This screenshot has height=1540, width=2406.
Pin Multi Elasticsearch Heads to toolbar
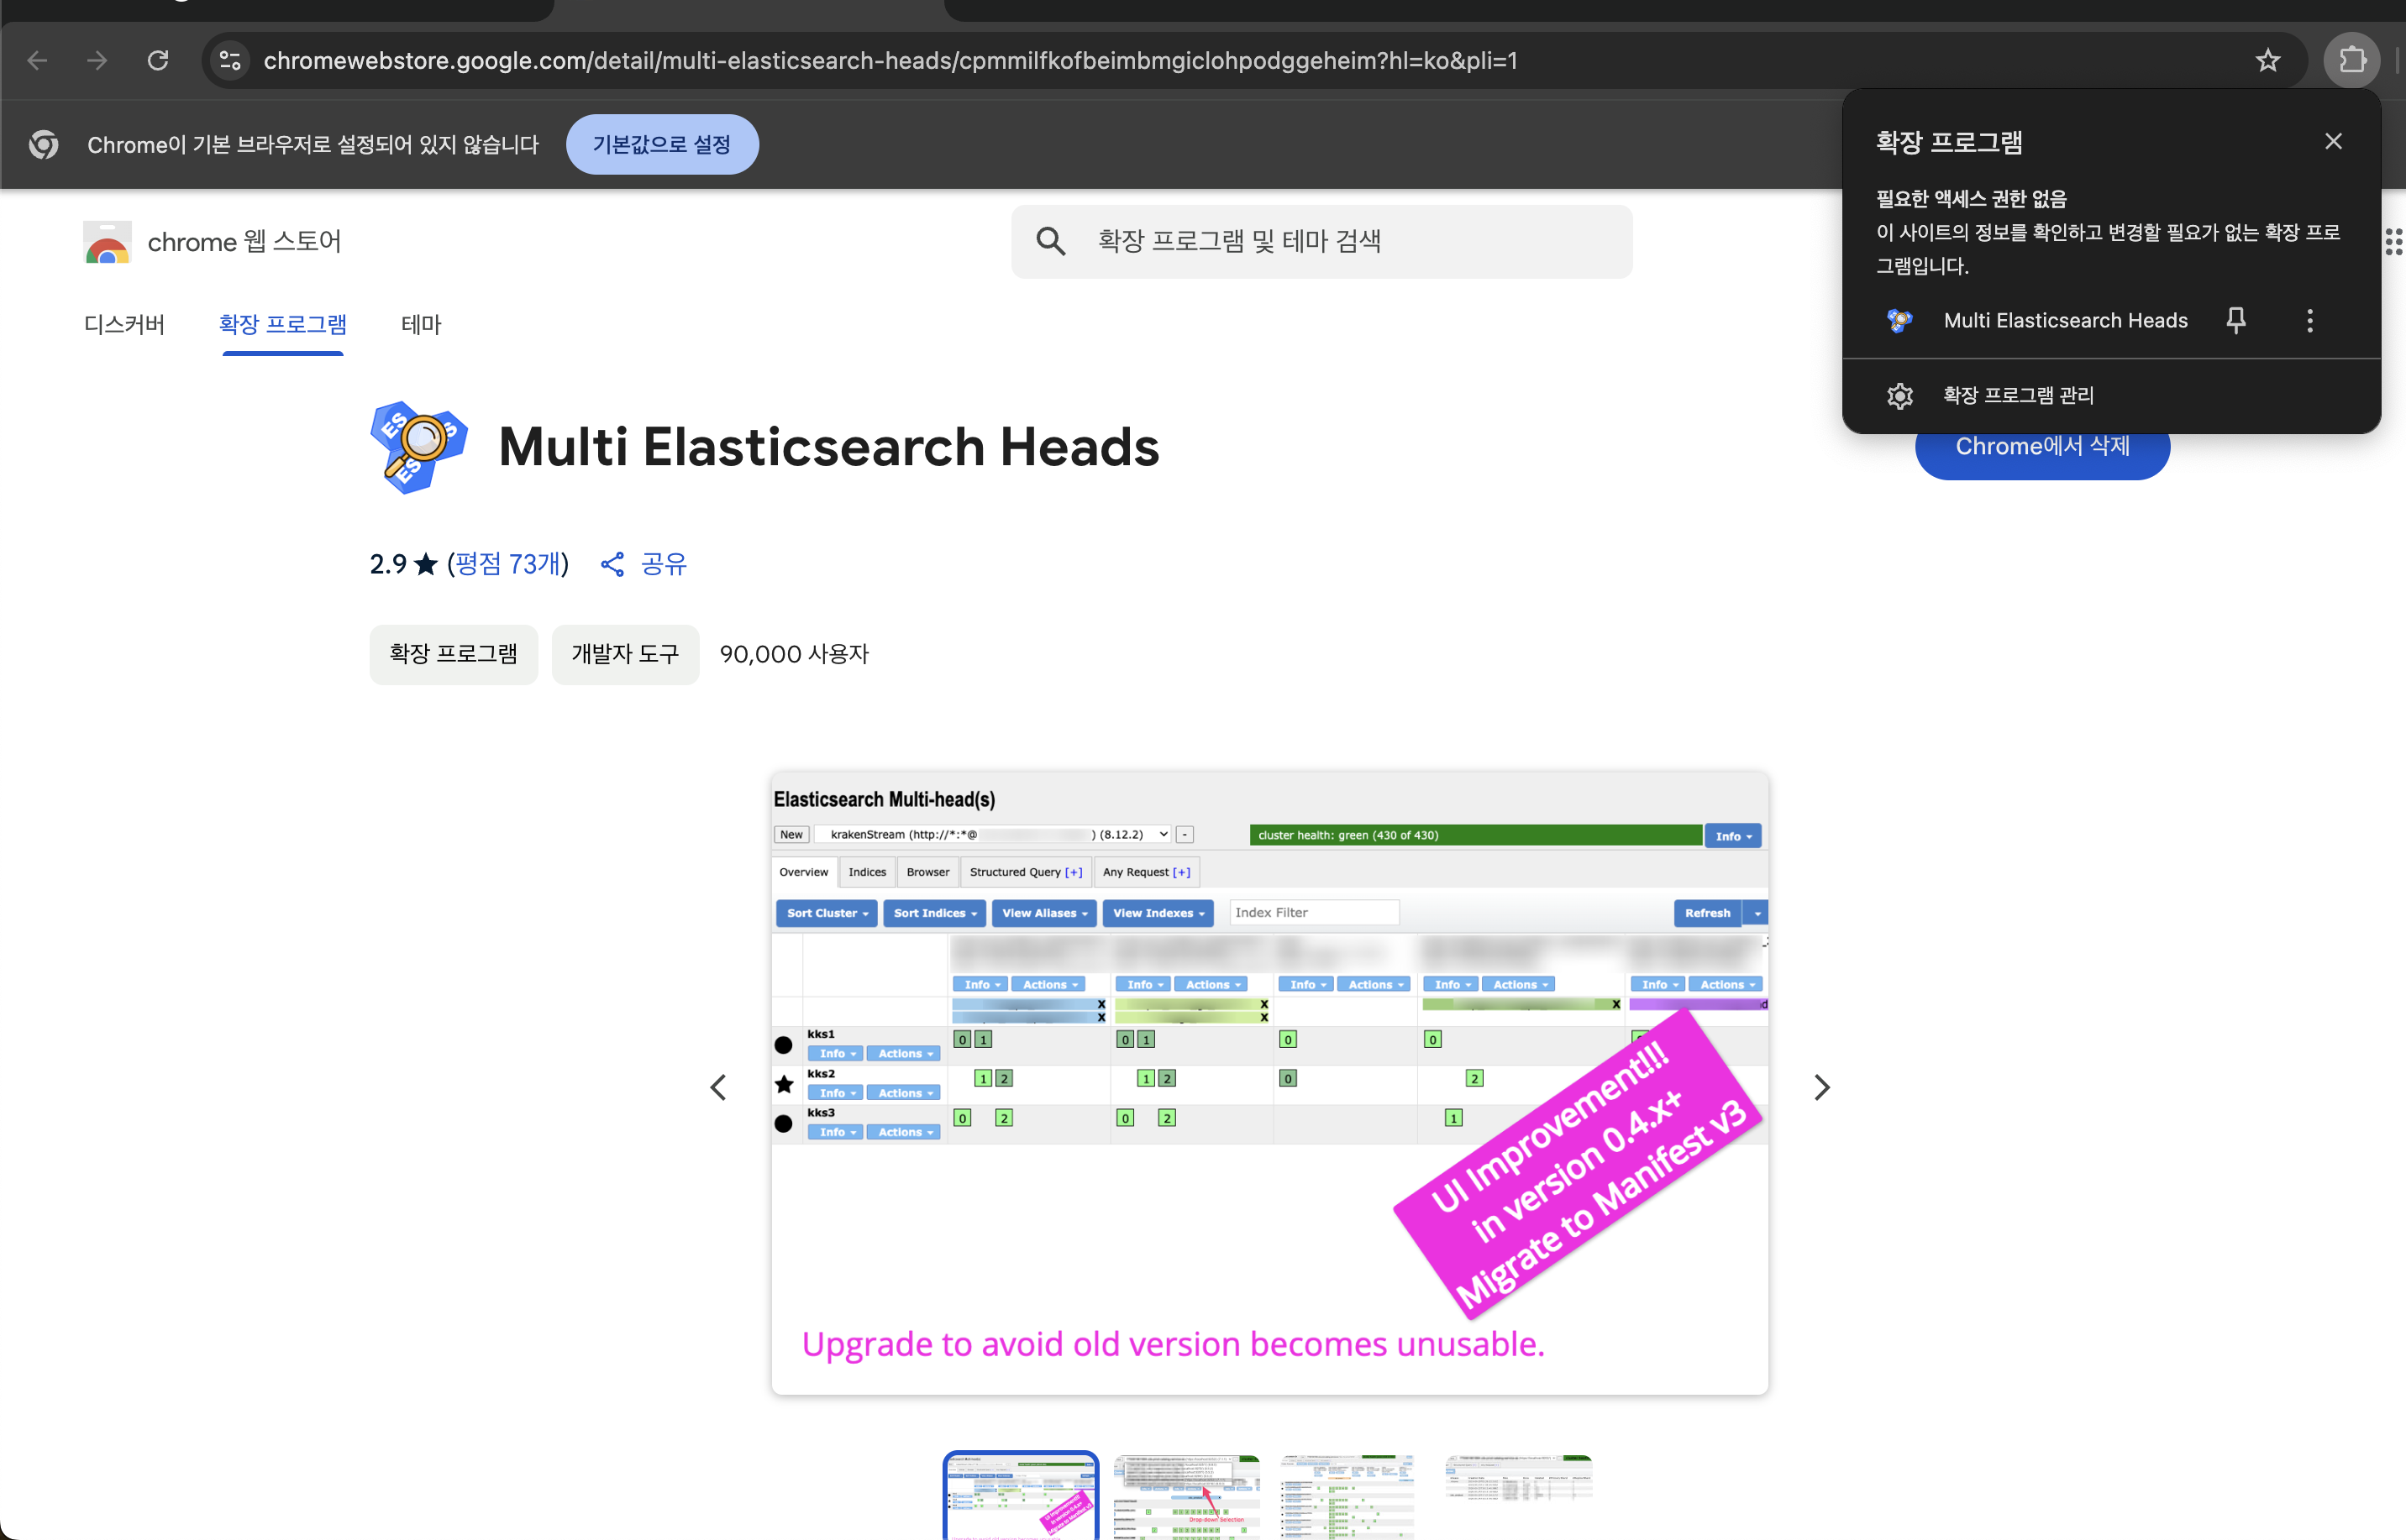tap(2236, 320)
